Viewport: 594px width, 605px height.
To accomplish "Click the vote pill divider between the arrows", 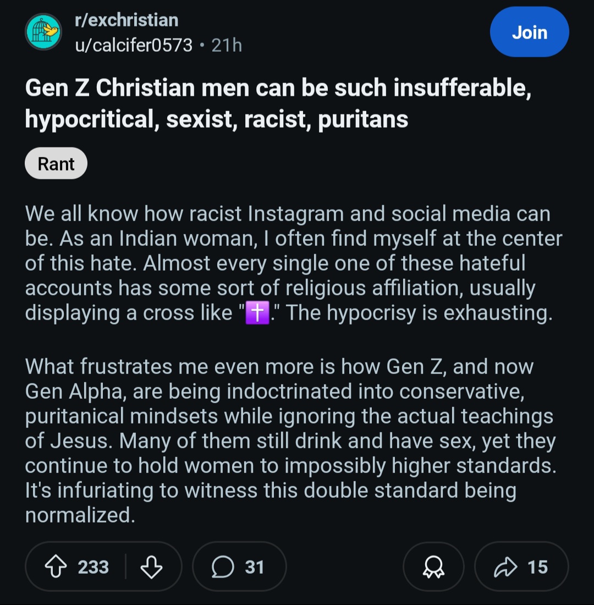I will click(x=125, y=566).
